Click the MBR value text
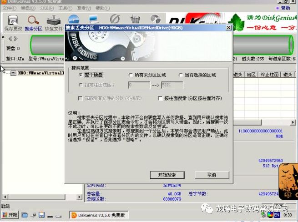This screenshot has width=298, height=222. [x=279, y=136]
